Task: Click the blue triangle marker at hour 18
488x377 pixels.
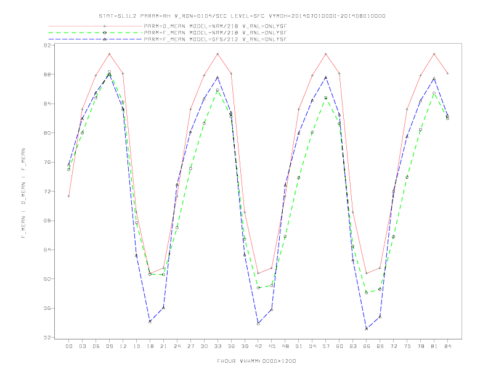Action: [x=150, y=322]
